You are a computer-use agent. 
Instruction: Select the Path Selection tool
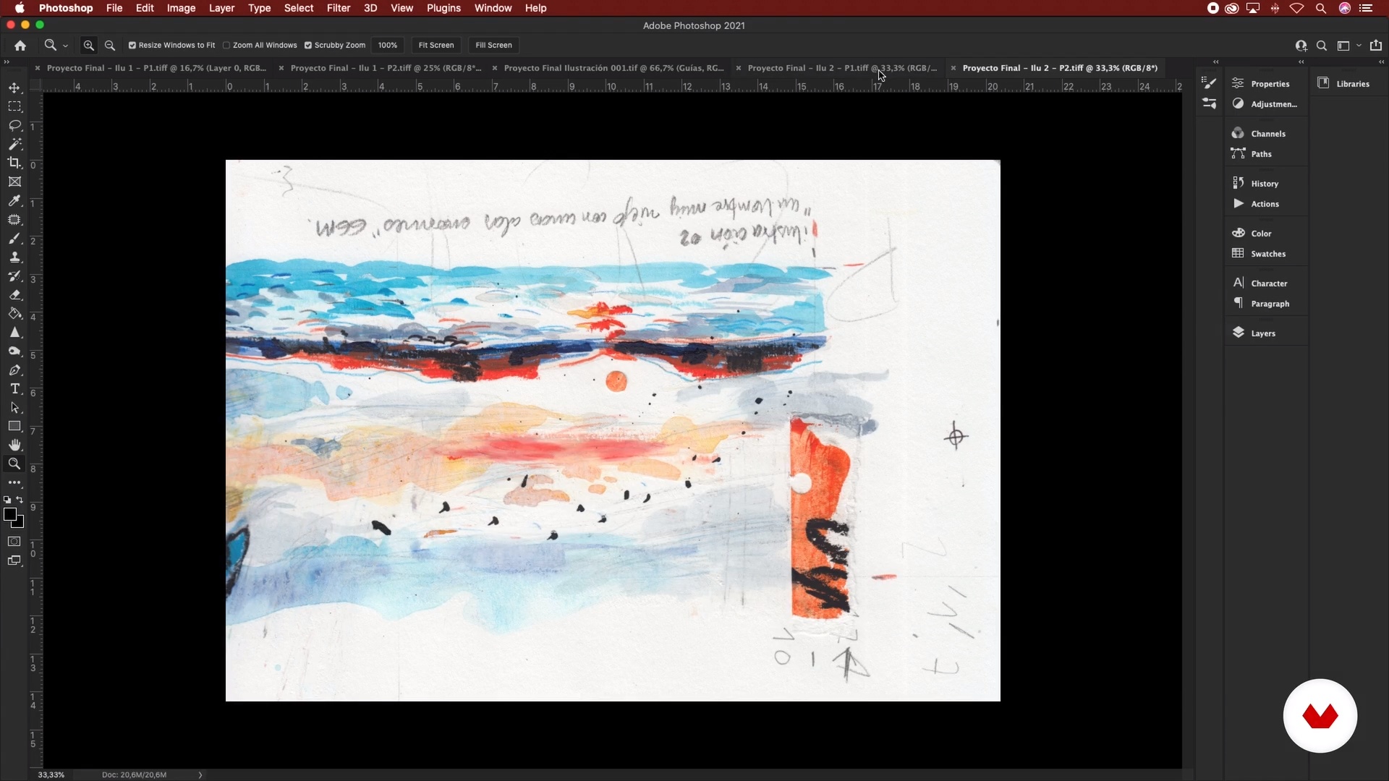click(14, 408)
